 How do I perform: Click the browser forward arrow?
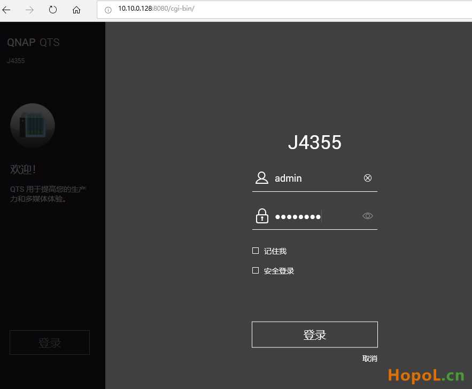(x=29, y=10)
